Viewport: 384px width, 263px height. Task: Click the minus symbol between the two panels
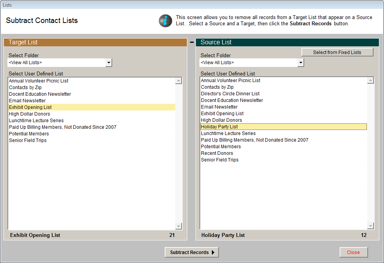point(191,42)
